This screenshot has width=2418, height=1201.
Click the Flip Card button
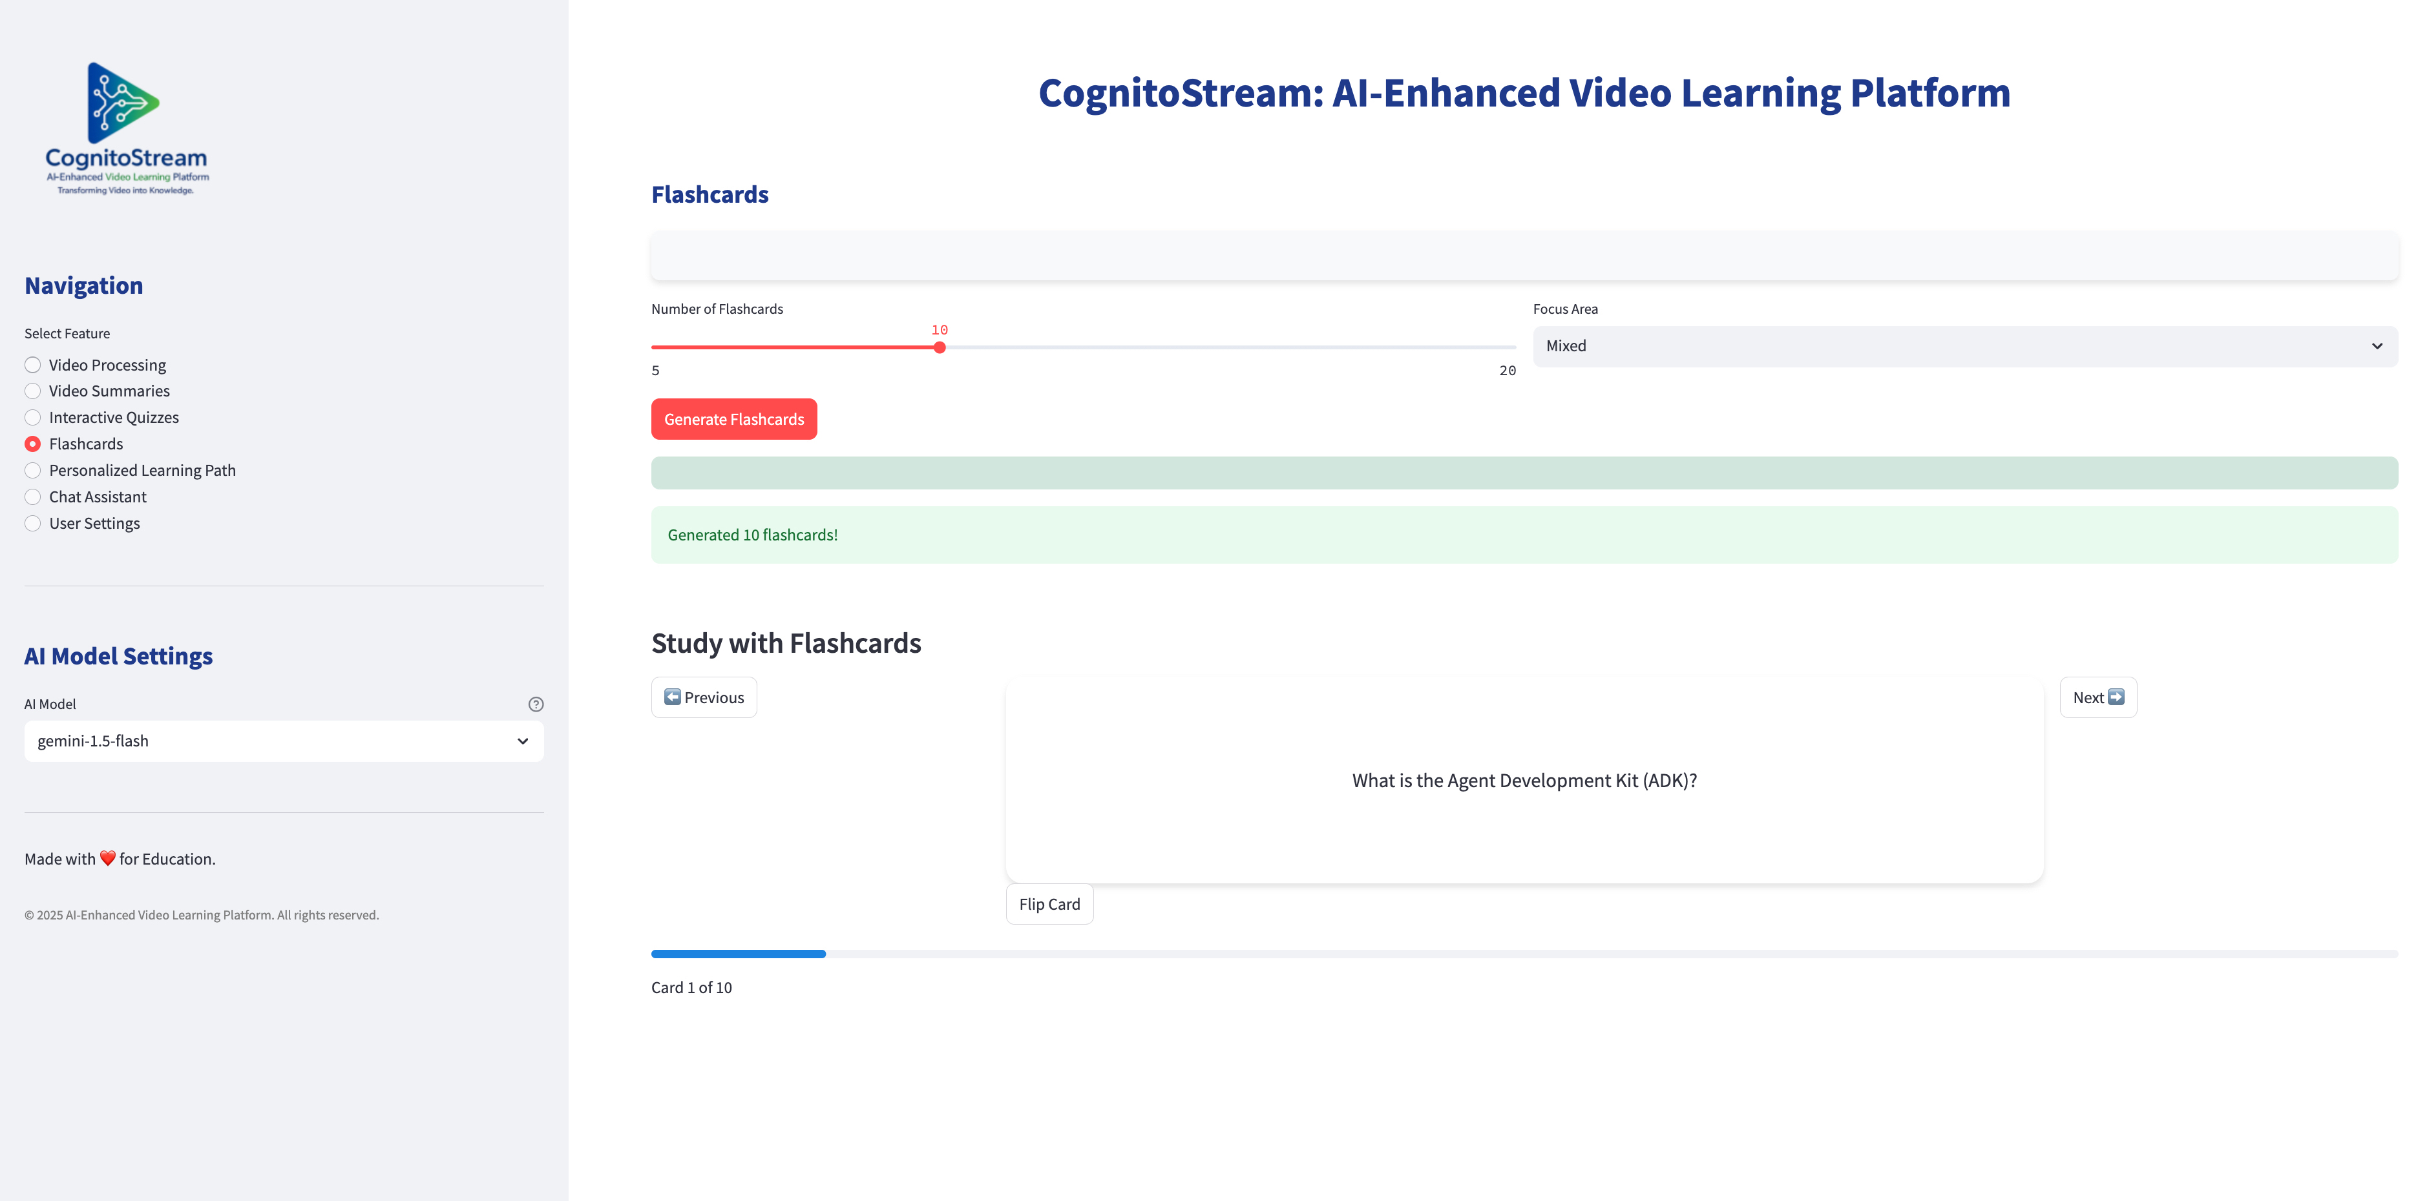click(1049, 905)
